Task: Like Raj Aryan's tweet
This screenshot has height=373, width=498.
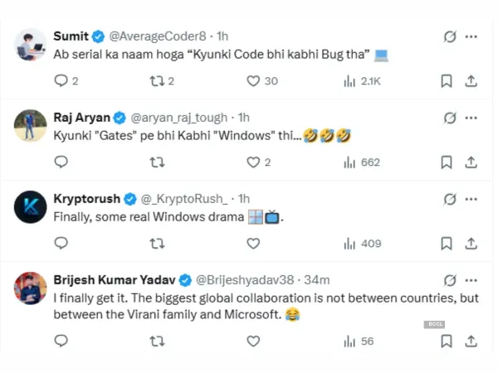Action: (x=254, y=162)
